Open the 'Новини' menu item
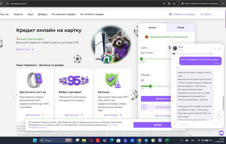226x144 pixels. coord(18,14)
